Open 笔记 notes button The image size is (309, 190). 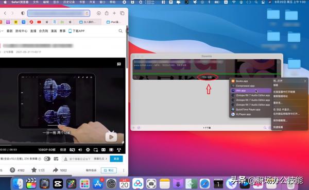click(109, 170)
